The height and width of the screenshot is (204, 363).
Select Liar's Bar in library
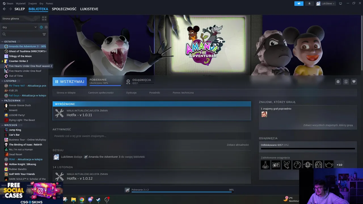coord(14,135)
